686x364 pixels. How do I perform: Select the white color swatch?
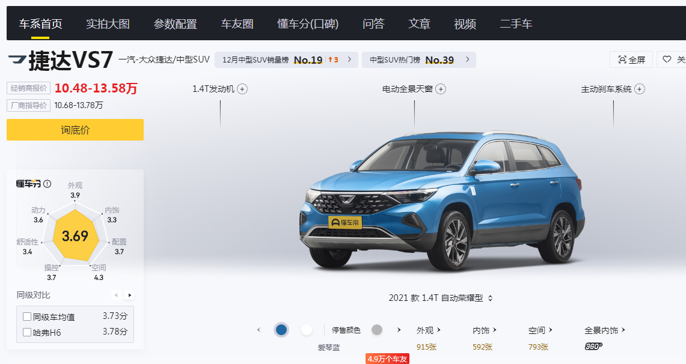306,330
